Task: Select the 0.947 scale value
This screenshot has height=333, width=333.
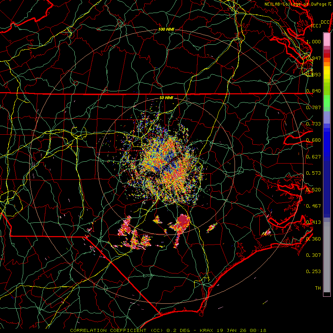Action: click(313, 58)
